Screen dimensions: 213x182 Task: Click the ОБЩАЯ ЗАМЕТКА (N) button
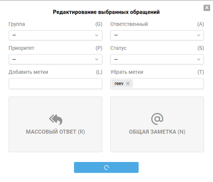tap(157, 124)
